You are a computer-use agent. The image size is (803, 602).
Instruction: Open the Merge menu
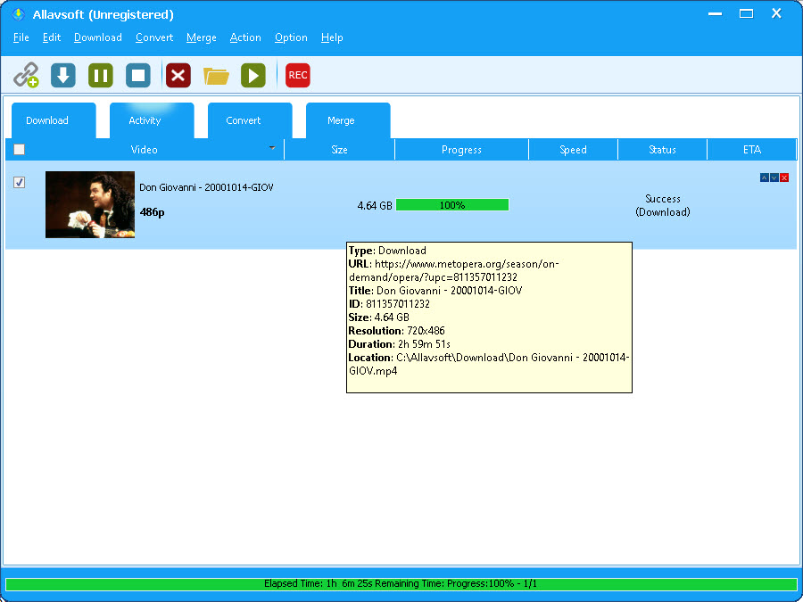pos(202,37)
